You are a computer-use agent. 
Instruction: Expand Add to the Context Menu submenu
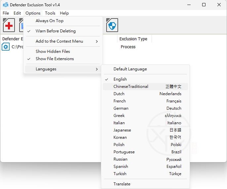click(x=63, y=41)
